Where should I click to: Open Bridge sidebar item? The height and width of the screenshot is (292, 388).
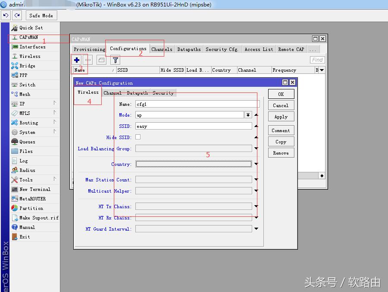pyautogui.click(x=35, y=66)
